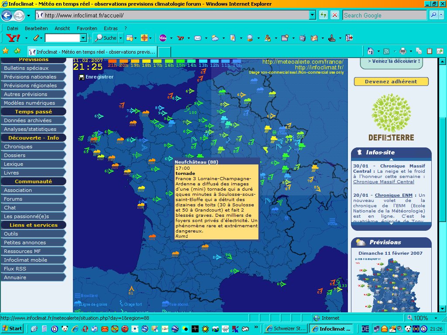Click the RSS feeds icon
The image size is (447, 335).
click(x=386, y=51)
